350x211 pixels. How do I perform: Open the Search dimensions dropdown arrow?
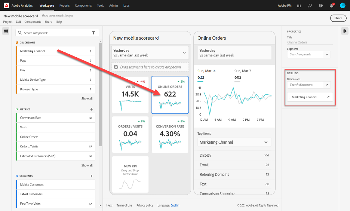point(327,85)
